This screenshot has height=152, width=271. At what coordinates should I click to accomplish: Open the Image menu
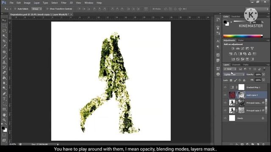27,3
